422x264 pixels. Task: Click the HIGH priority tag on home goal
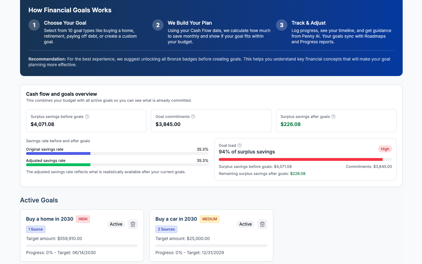point(83,219)
